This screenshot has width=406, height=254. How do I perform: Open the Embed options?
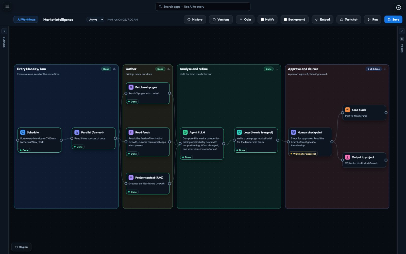pos(322,20)
